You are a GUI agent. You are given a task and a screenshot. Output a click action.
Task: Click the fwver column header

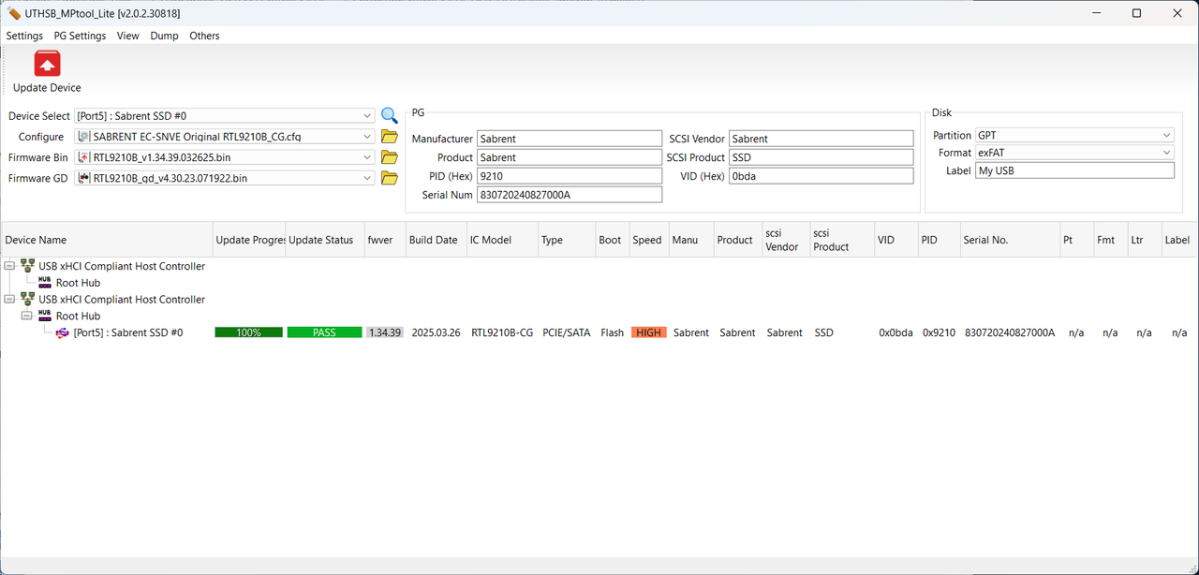tap(384, 240)
